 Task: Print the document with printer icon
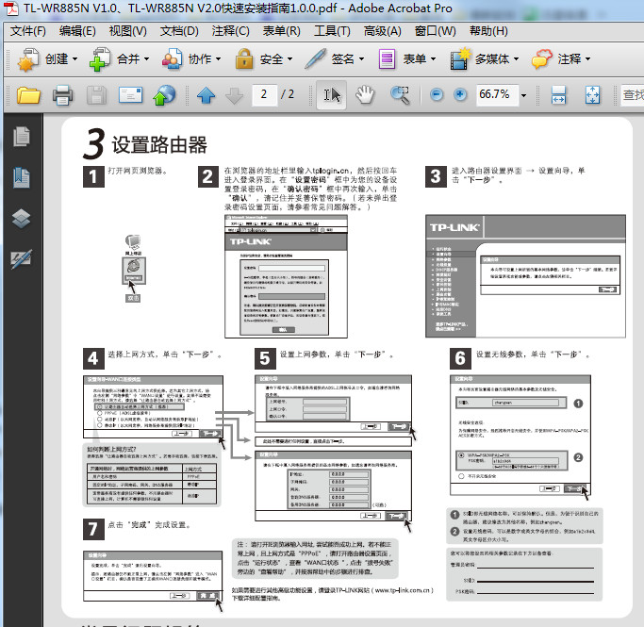(x=63, y=95)
